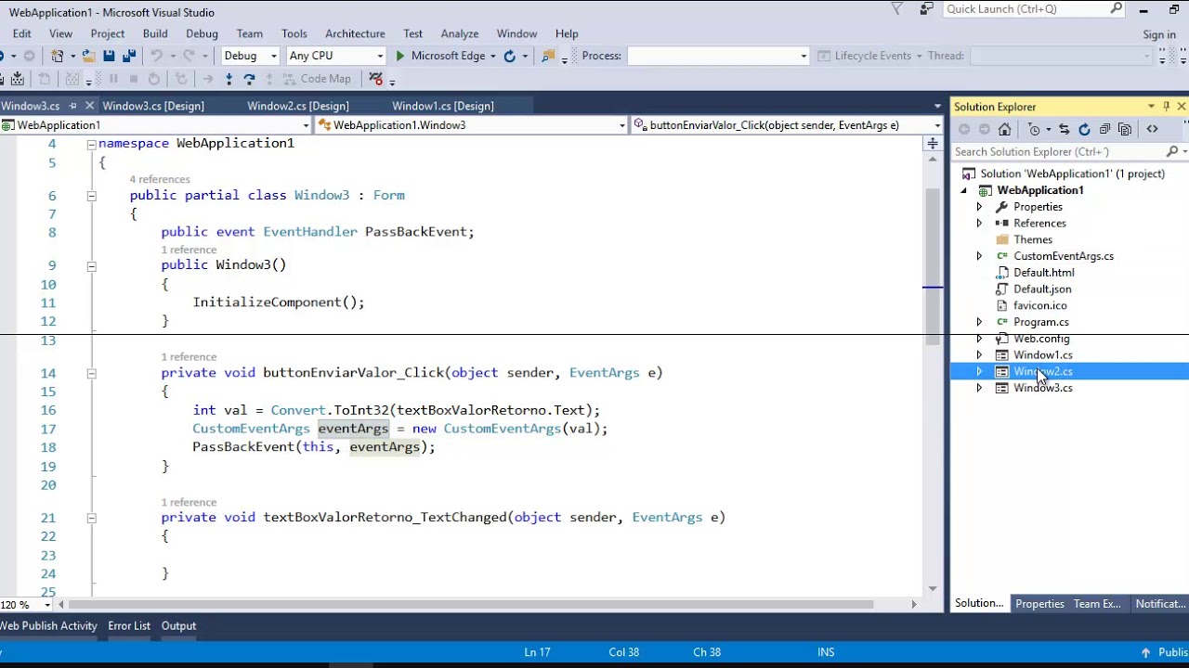Click the Solution Explorer Home icon
This screenshot has height=668, width=1189.
tap(1004, 129)
